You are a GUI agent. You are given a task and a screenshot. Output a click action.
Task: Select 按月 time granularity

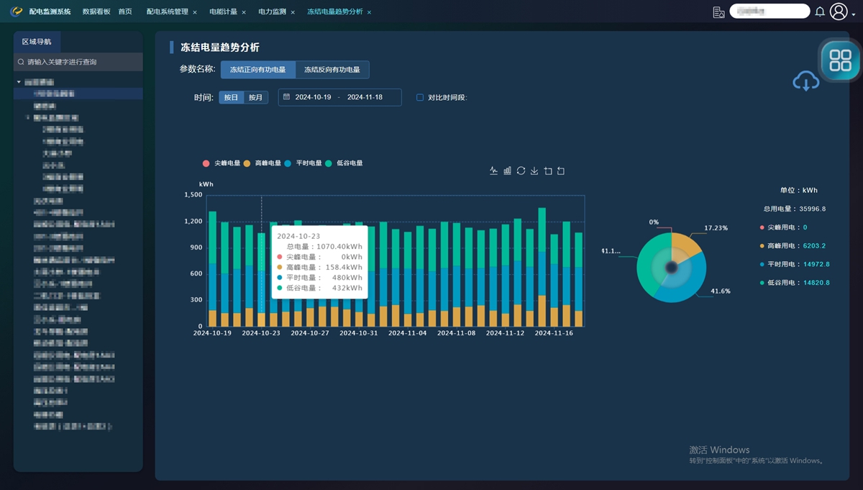(255, 97)
